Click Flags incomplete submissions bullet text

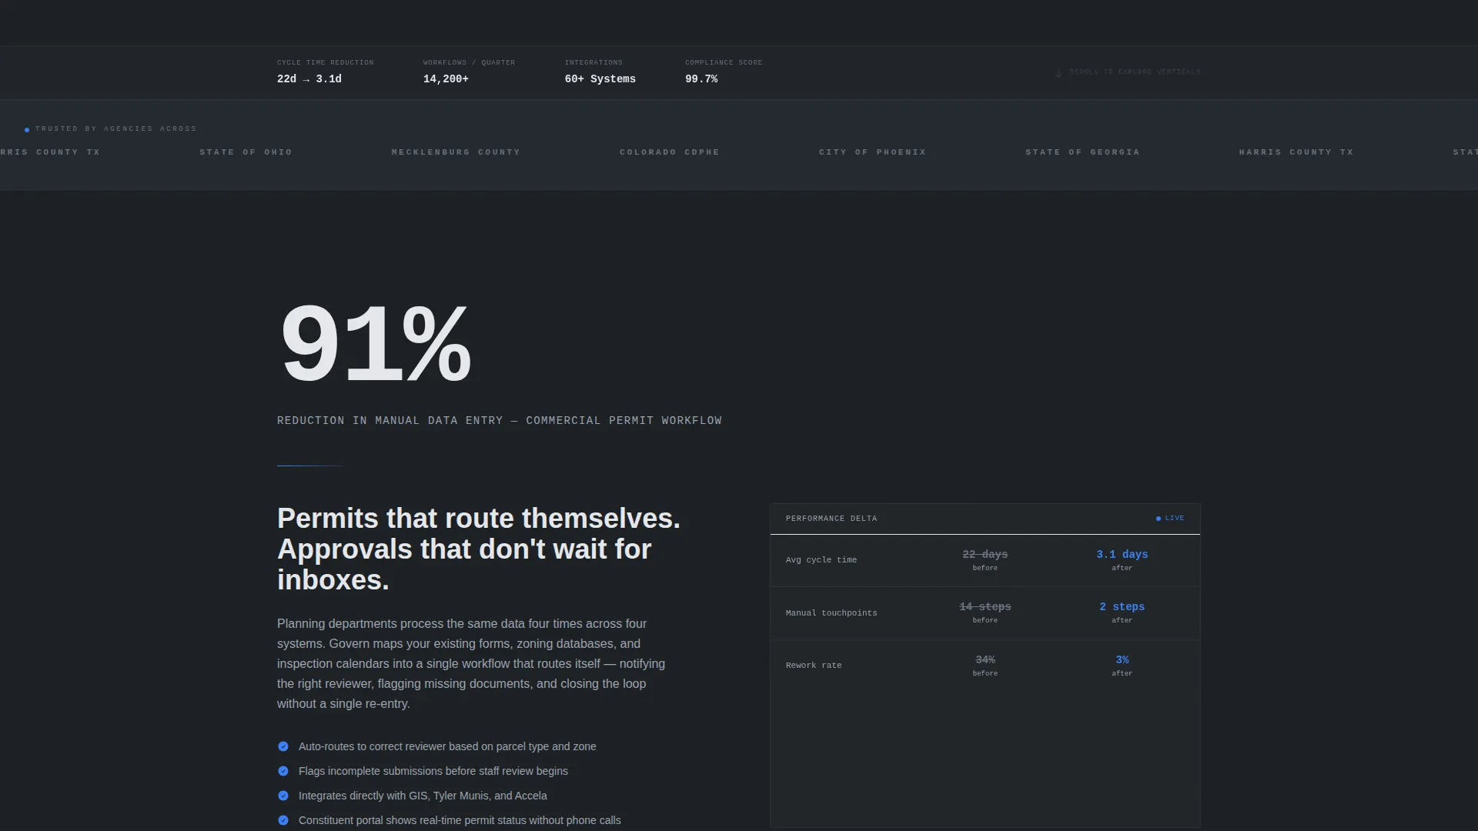[x=433, y=771]
